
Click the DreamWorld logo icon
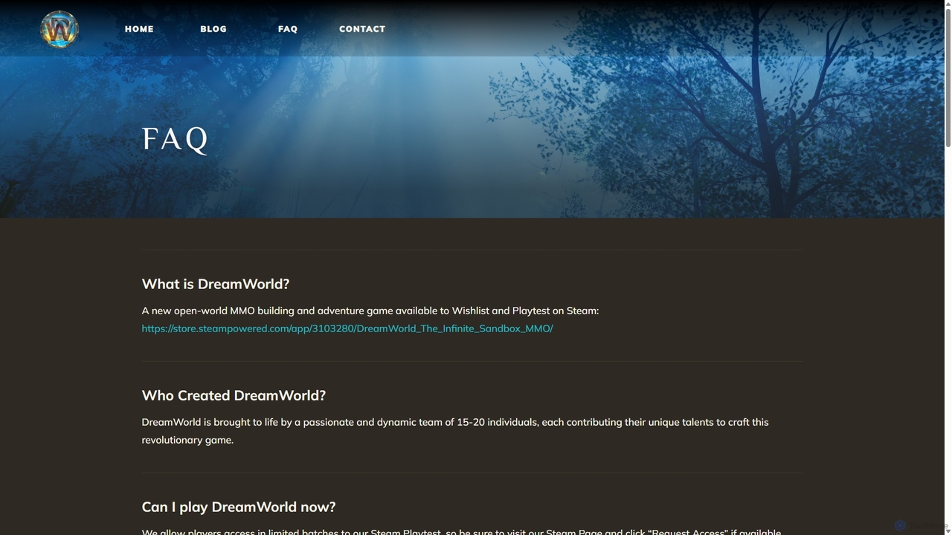coord(59,30)
